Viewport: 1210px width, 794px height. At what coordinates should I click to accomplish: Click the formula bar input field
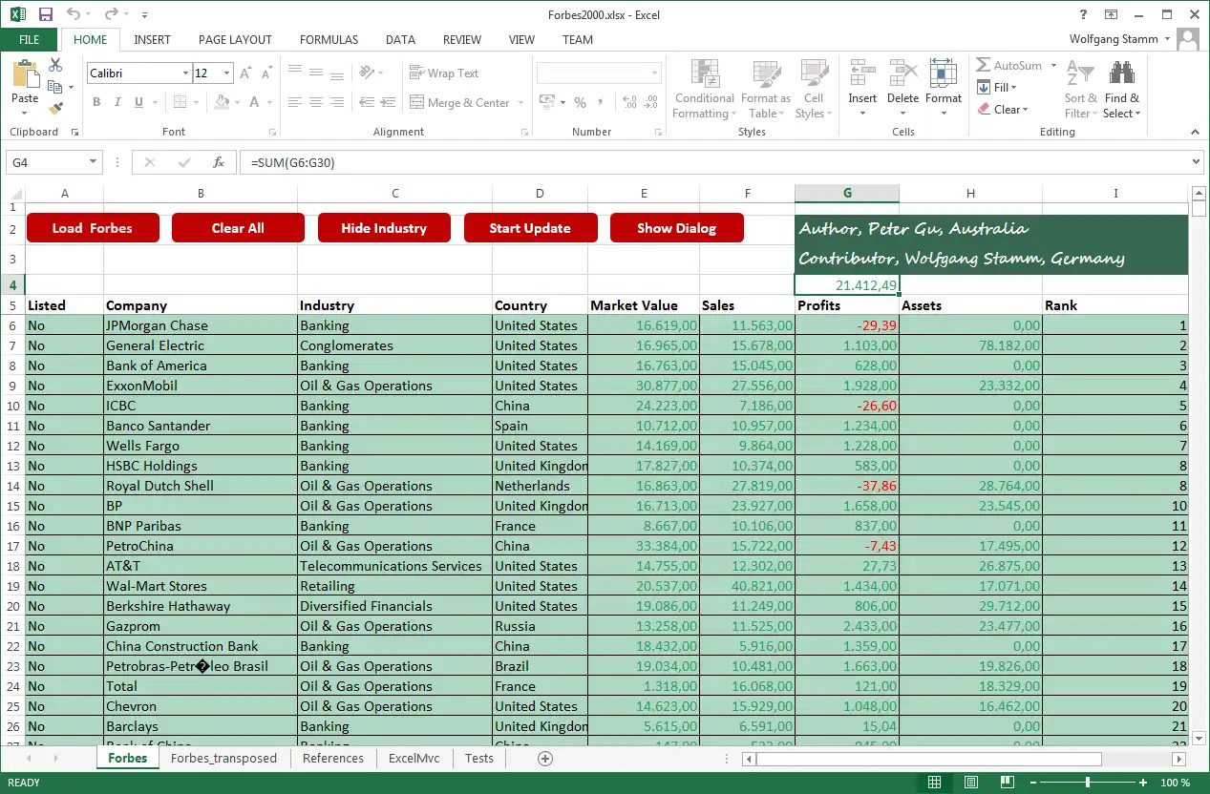[x=716, y=162]
